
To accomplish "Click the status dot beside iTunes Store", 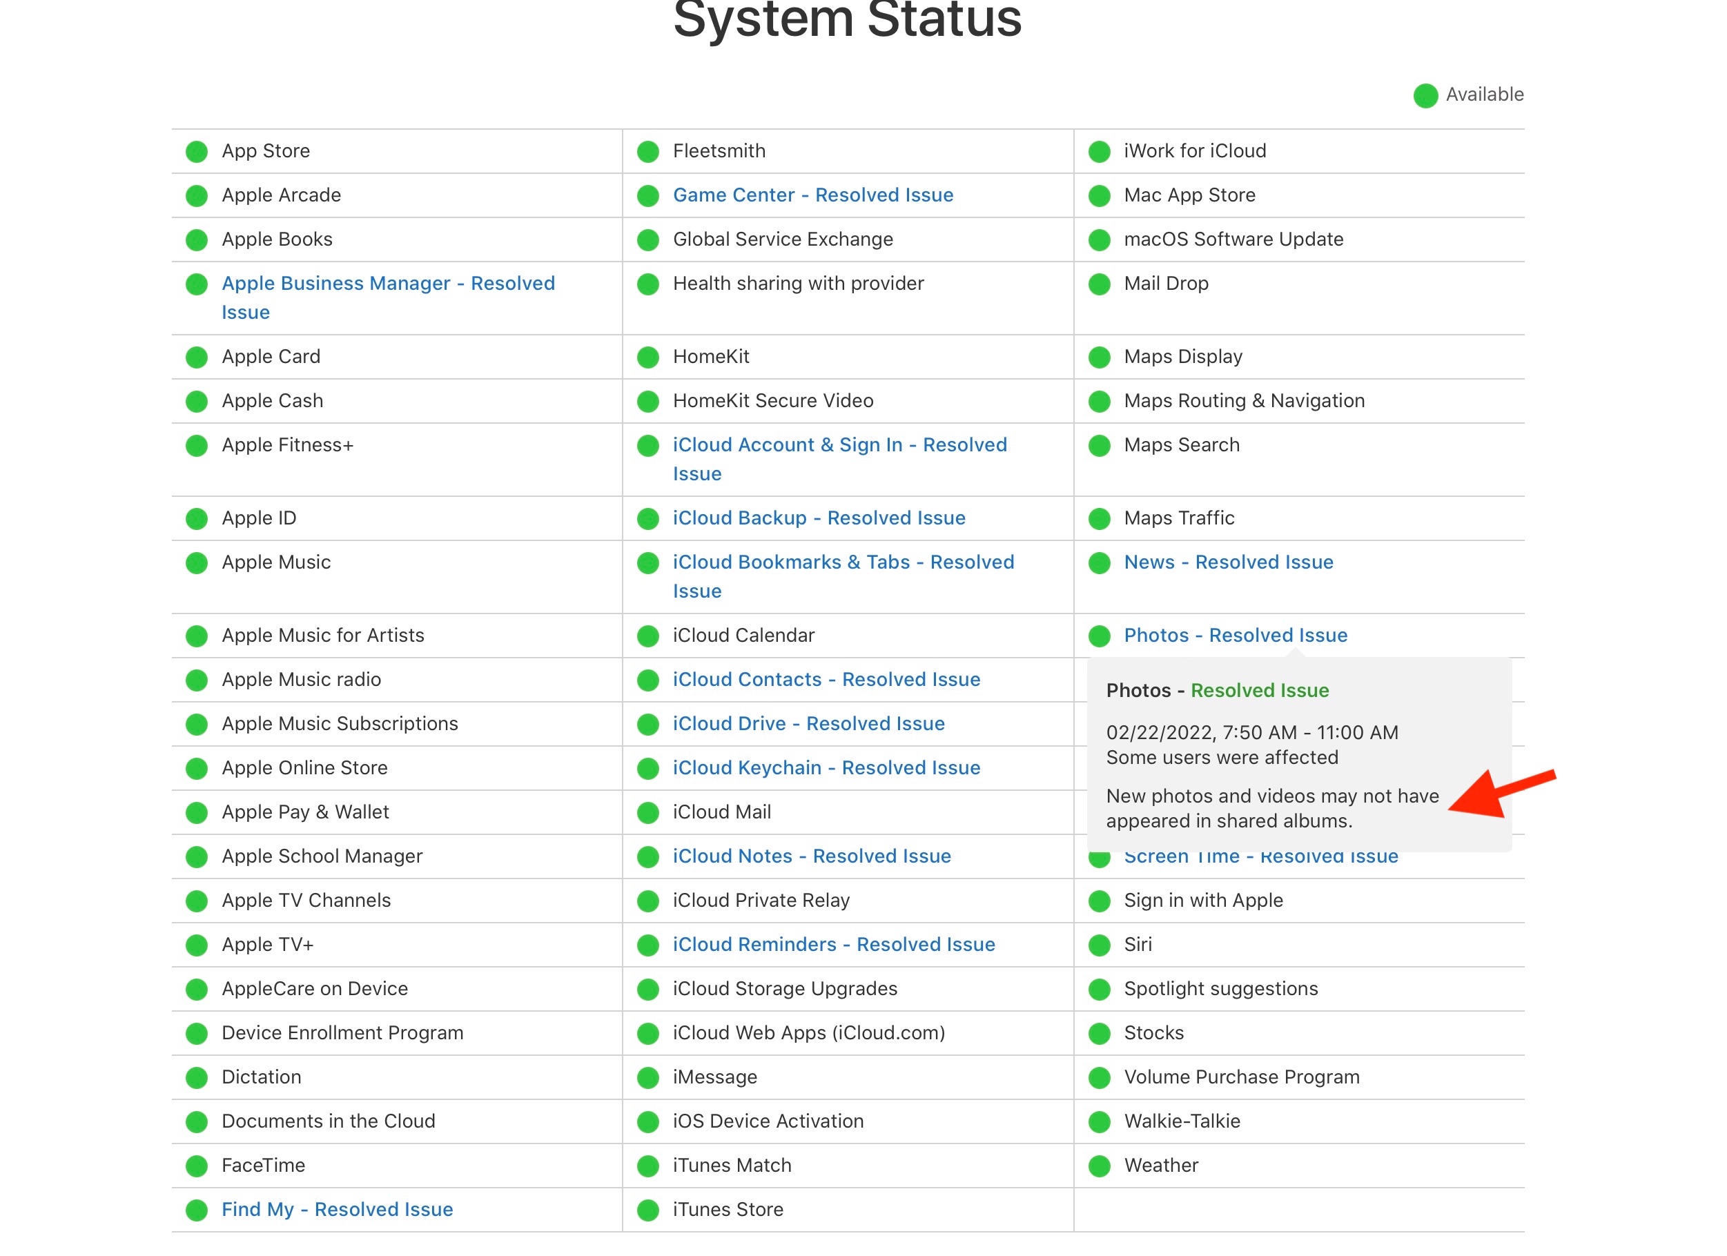I will 648,1210.
